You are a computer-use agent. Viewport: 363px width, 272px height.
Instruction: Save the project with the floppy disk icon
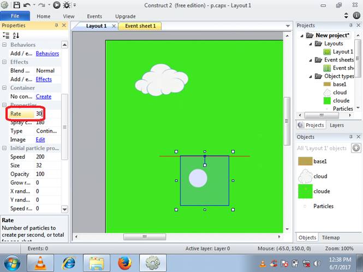click(17, 5)
